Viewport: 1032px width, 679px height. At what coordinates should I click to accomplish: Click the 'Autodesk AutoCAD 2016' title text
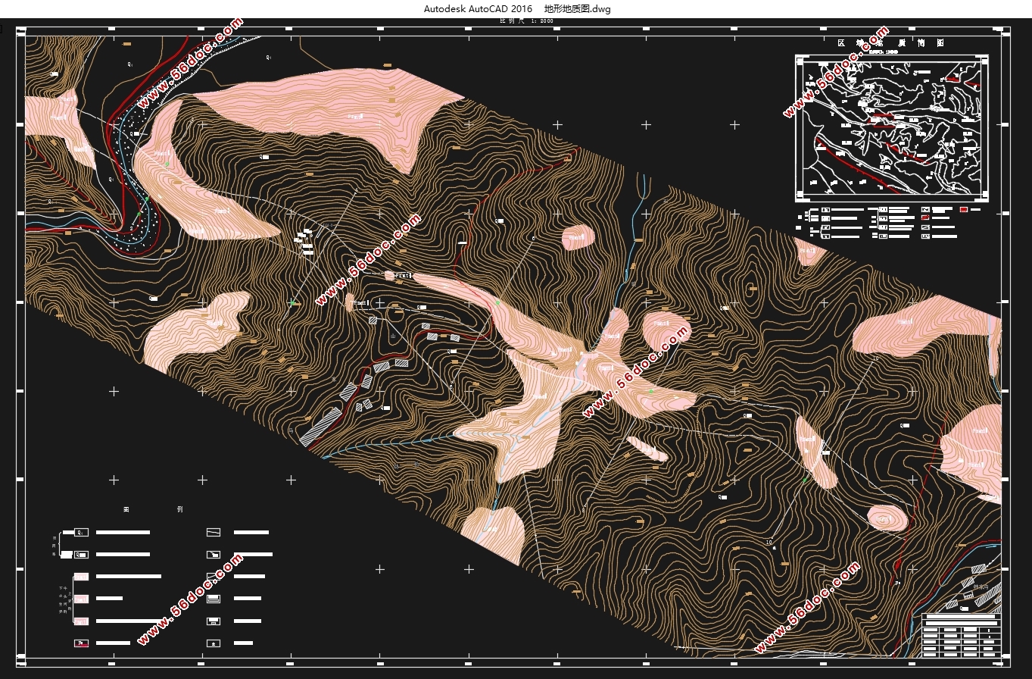pyautogui.click(x=478, y=9)
